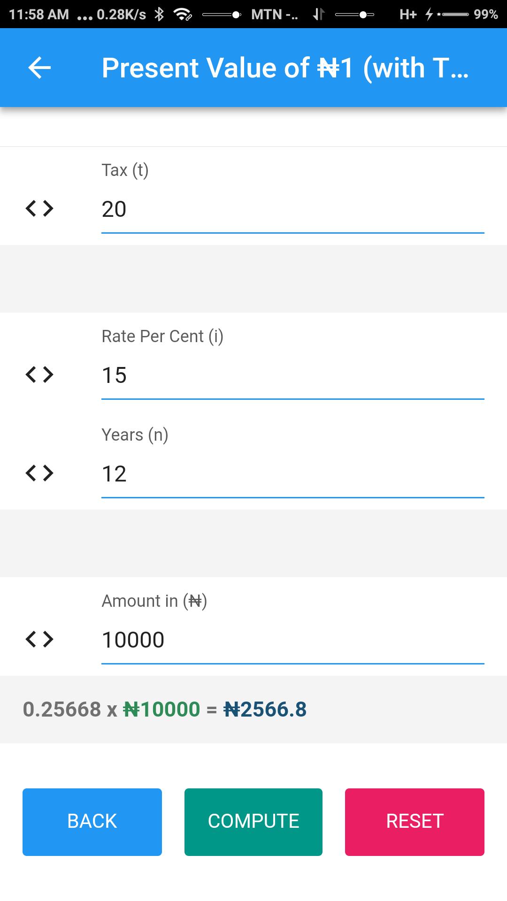507x901 pixels.
Task: Click the brackets icon beside Rate Per Cent
Action: tap(39, 374)
